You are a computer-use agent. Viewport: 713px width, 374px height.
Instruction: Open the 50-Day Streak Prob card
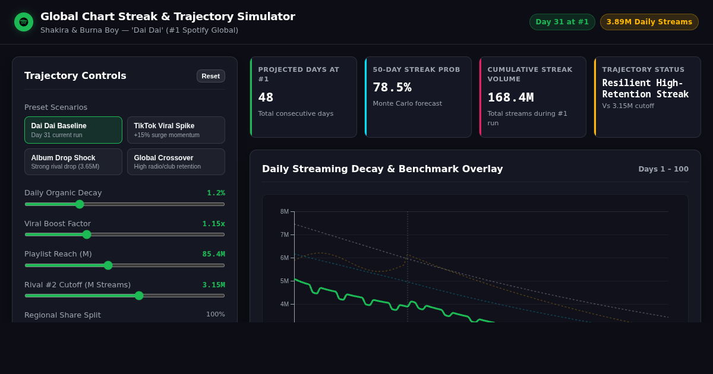[x=418, y=97]
